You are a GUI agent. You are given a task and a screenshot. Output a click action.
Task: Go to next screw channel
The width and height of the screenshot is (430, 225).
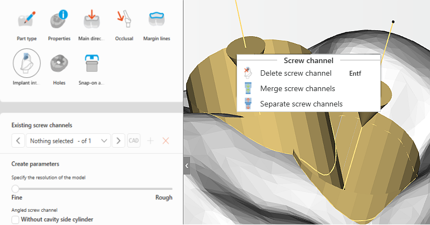point(118,140)
